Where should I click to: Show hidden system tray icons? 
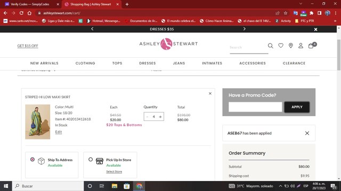click(x=281, y=186)
